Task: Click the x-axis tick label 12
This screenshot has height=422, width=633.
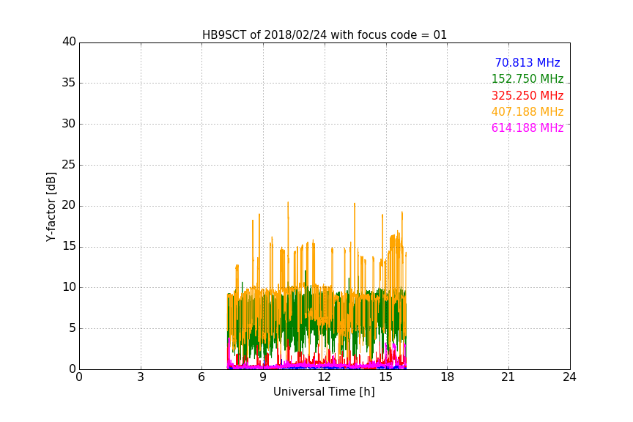Action: point(325,377)
